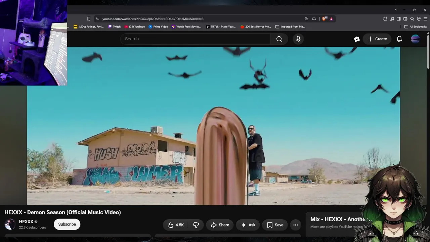This screenshot has height=242, width=430.
Task: Open the Leo AI sparkle icon
Action: [412, 19]
